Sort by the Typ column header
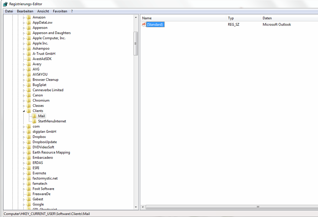 243,18
